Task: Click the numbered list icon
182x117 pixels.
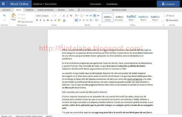Action: [x=82, y=16]
